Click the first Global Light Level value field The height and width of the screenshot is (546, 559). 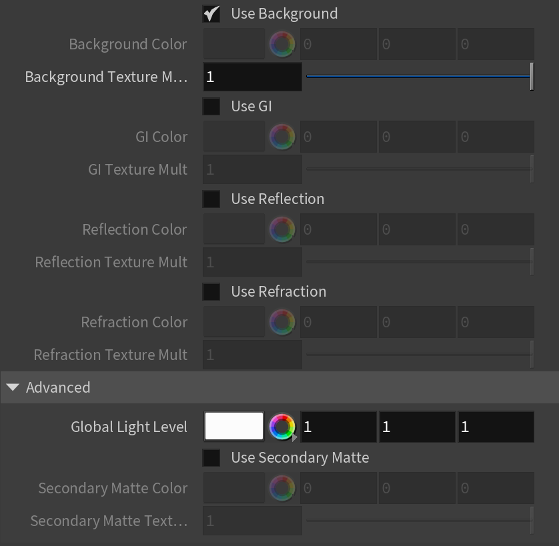click(339, 427)
